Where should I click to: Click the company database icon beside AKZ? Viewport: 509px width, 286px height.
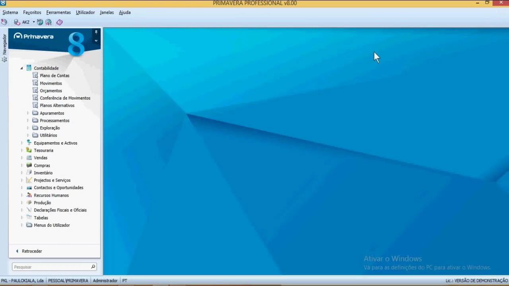[x=17, y=22]
